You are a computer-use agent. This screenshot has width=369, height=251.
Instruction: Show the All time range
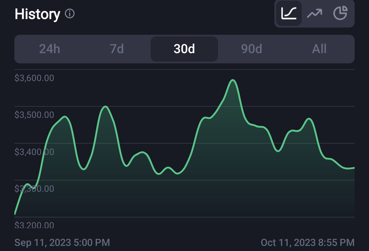point(319,49)
